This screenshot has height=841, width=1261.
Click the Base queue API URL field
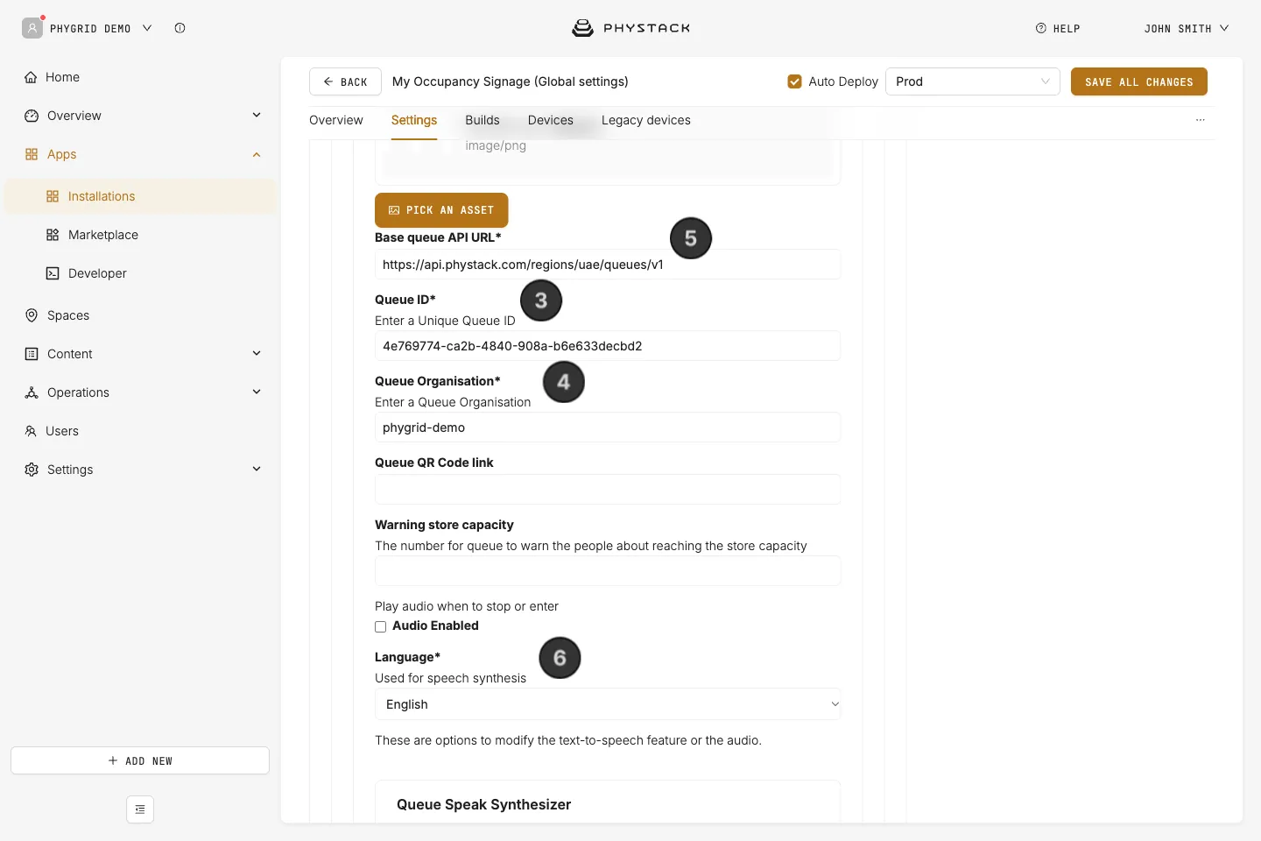pyautogui.click(x=608, y=265)
